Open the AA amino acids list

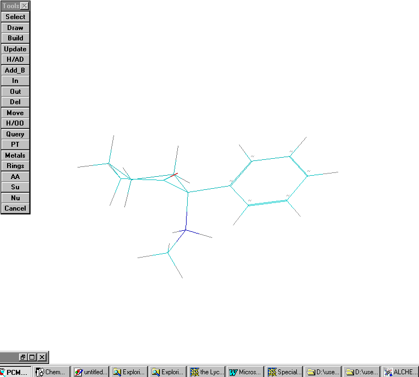[x=15, y=177]
